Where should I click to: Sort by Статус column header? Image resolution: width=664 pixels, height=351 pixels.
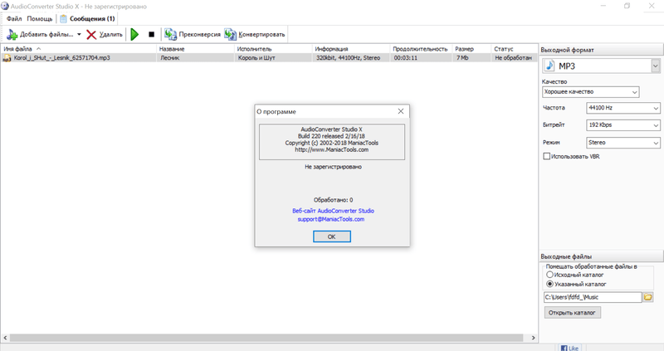[x=515, y=49]
